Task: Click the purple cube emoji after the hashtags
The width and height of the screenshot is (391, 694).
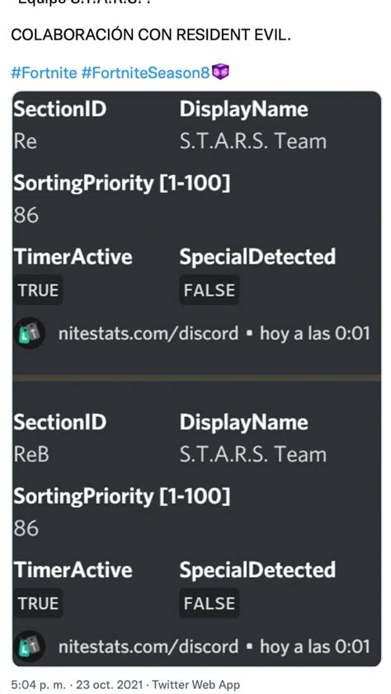Action: tap(220, 72)
